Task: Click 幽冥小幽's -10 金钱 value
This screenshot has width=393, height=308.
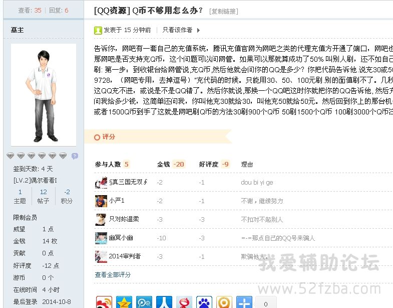Action: click(161, 238)
